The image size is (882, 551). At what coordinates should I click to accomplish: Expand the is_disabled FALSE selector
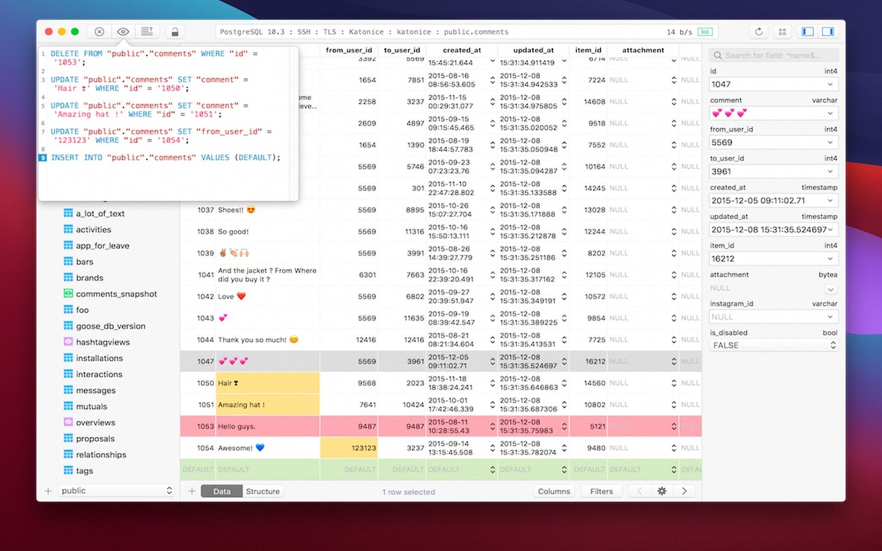tap(773, 345)
